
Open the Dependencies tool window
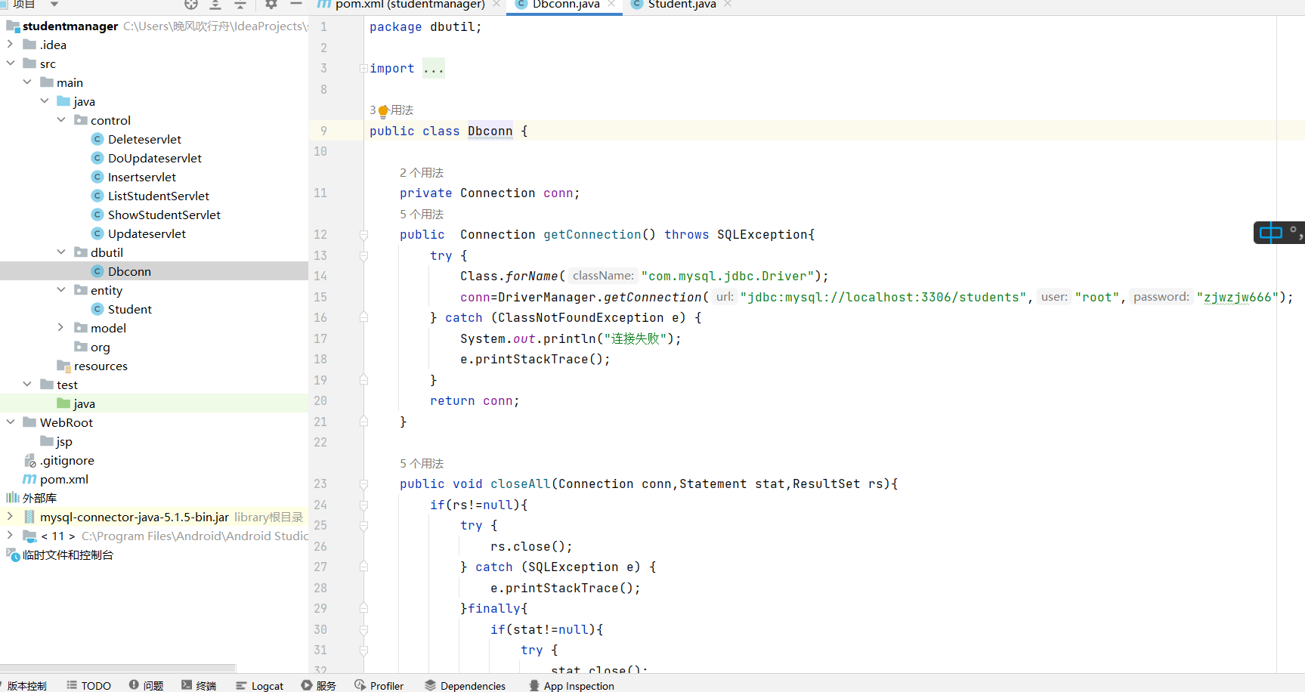pyautogui.click(x=465, y=685)
